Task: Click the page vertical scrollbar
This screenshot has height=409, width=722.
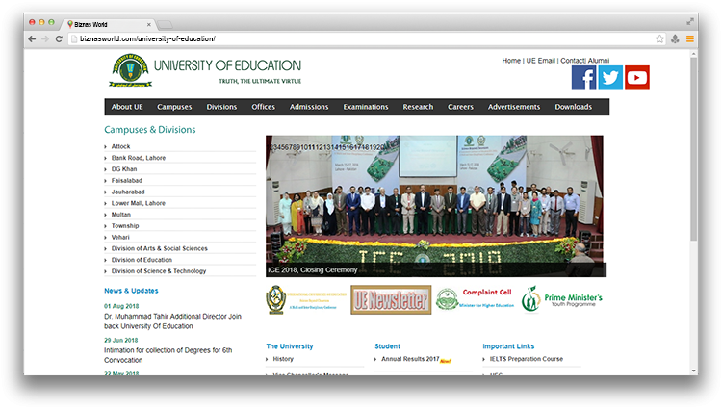Action: [x=695, y=144]
